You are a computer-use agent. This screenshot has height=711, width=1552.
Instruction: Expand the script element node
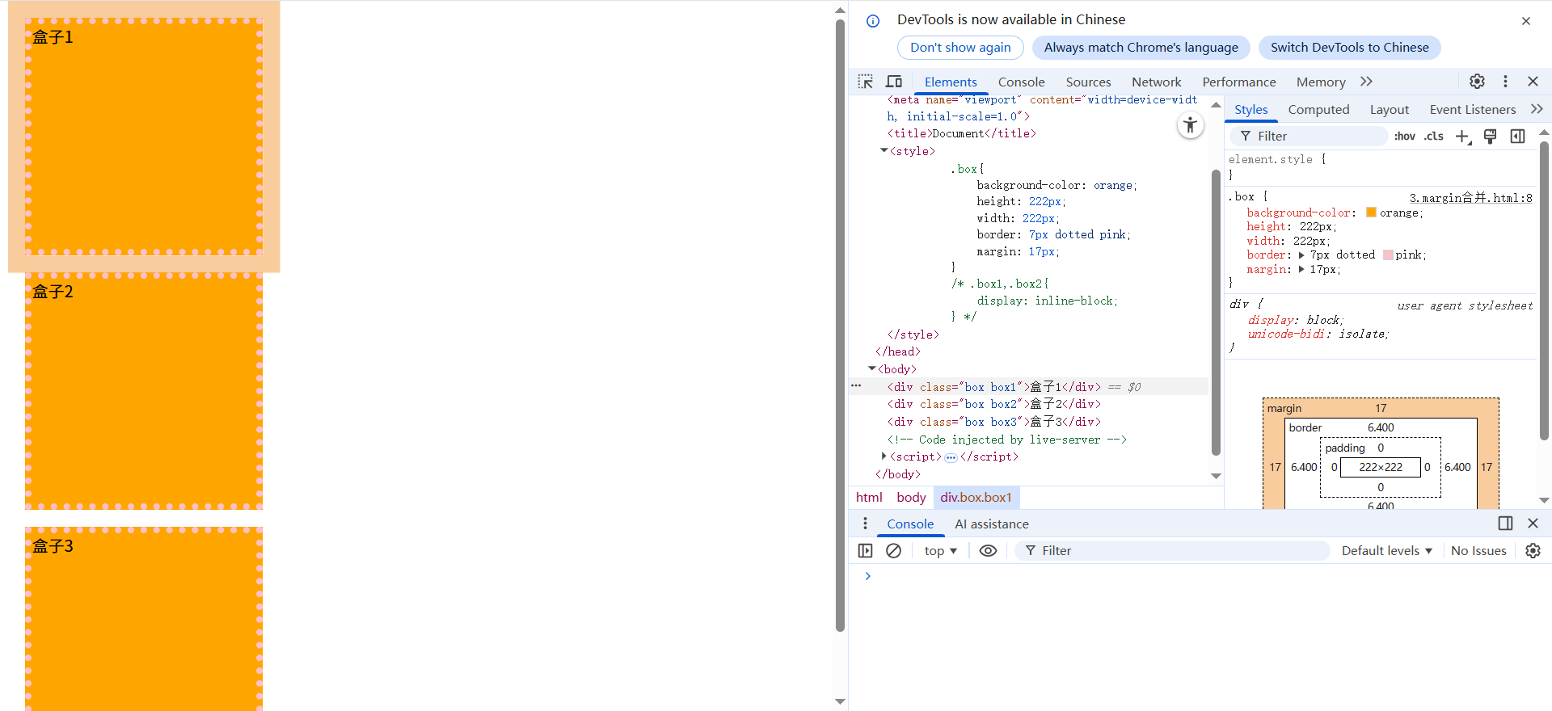pyautogui.click(x=884, y=456)
